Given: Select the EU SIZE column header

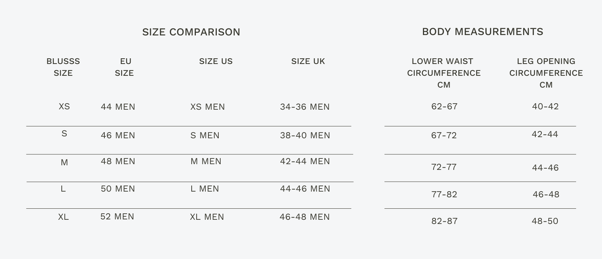Looking at the screenshot, I should pos(125,67).
